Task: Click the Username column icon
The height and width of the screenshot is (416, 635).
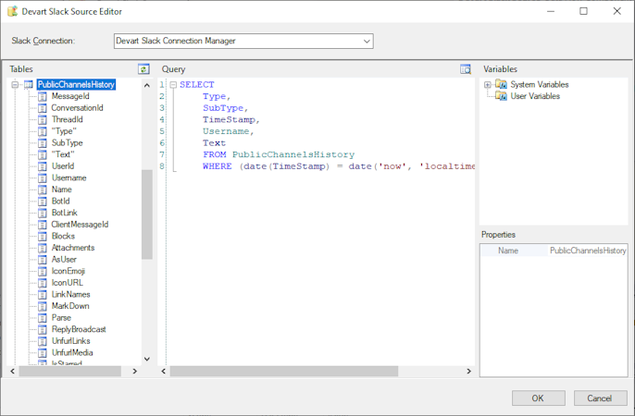Action: 43,177
